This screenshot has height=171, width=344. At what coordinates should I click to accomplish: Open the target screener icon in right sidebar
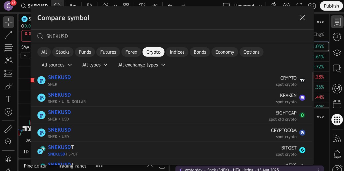(337, 89)
